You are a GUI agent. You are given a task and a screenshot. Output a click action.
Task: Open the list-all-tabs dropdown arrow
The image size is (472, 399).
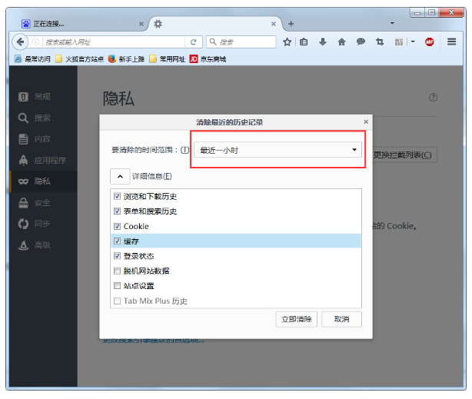[x=392, y=23]
